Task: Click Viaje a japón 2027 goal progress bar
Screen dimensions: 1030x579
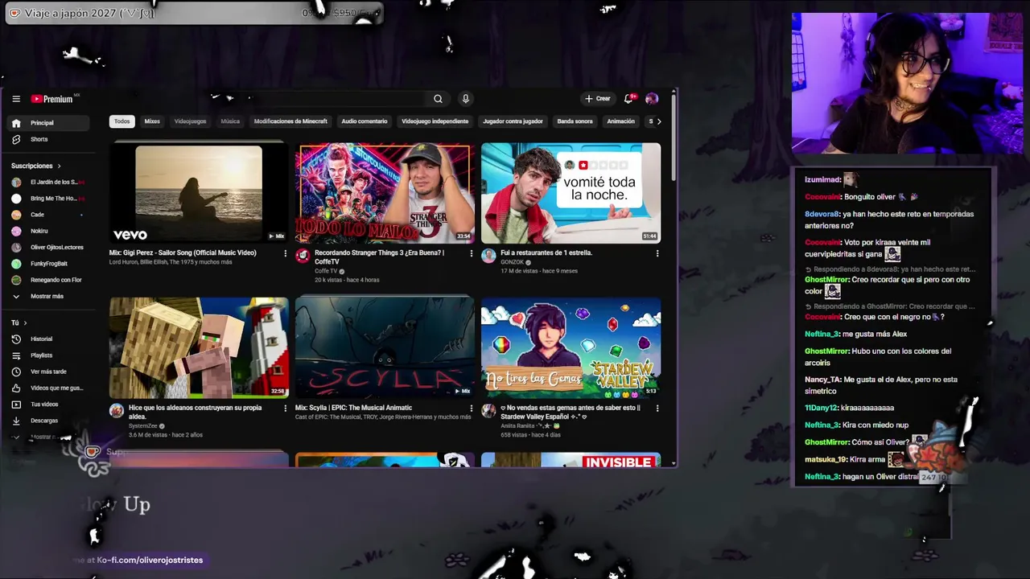Action: point(193,13)
